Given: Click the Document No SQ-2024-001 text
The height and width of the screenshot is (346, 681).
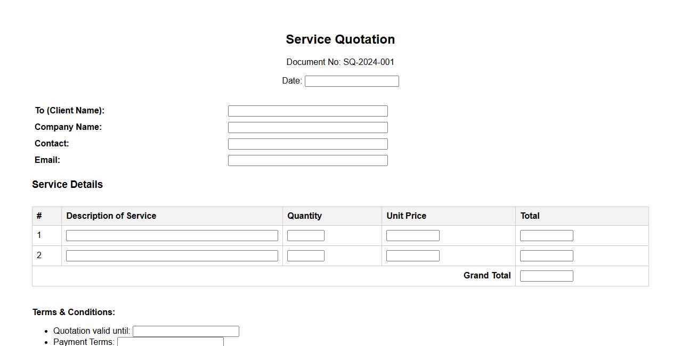Looking at the screenshot, I should coord(340,62).
